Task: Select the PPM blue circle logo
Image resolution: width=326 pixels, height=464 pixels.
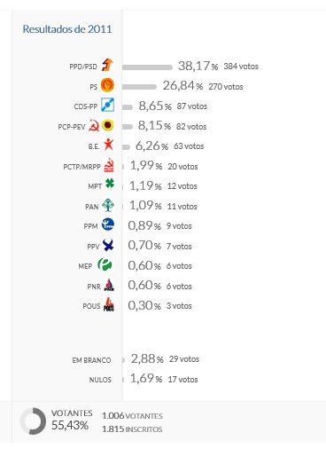Action: (108, 224)
